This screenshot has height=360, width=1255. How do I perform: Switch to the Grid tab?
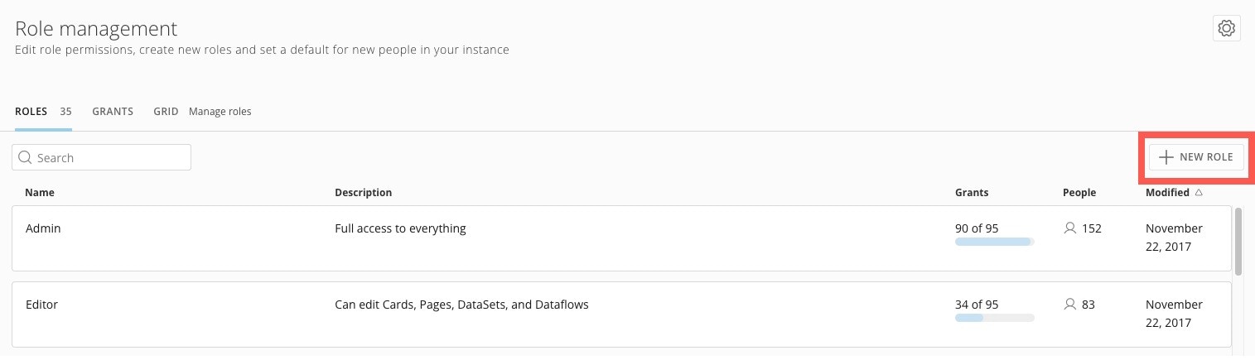166,112
